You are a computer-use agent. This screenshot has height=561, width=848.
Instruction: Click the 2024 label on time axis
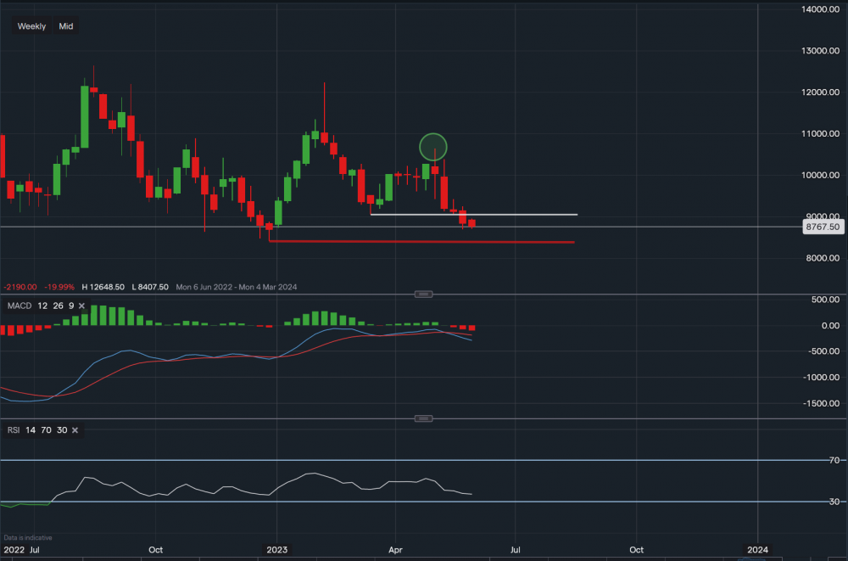pyautogui.click(x=757, y=550)
